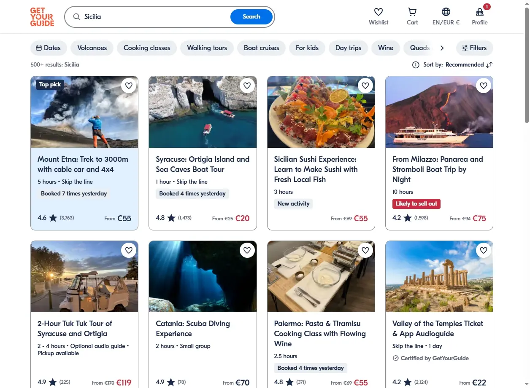530x388 pixels.
Task: Click the Likely to sell out badge
Action: coord(416,204)
